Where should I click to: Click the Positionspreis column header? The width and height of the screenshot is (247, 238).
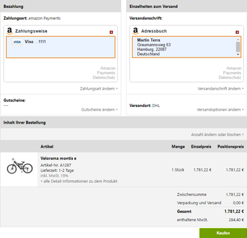(x=230, y=147)
